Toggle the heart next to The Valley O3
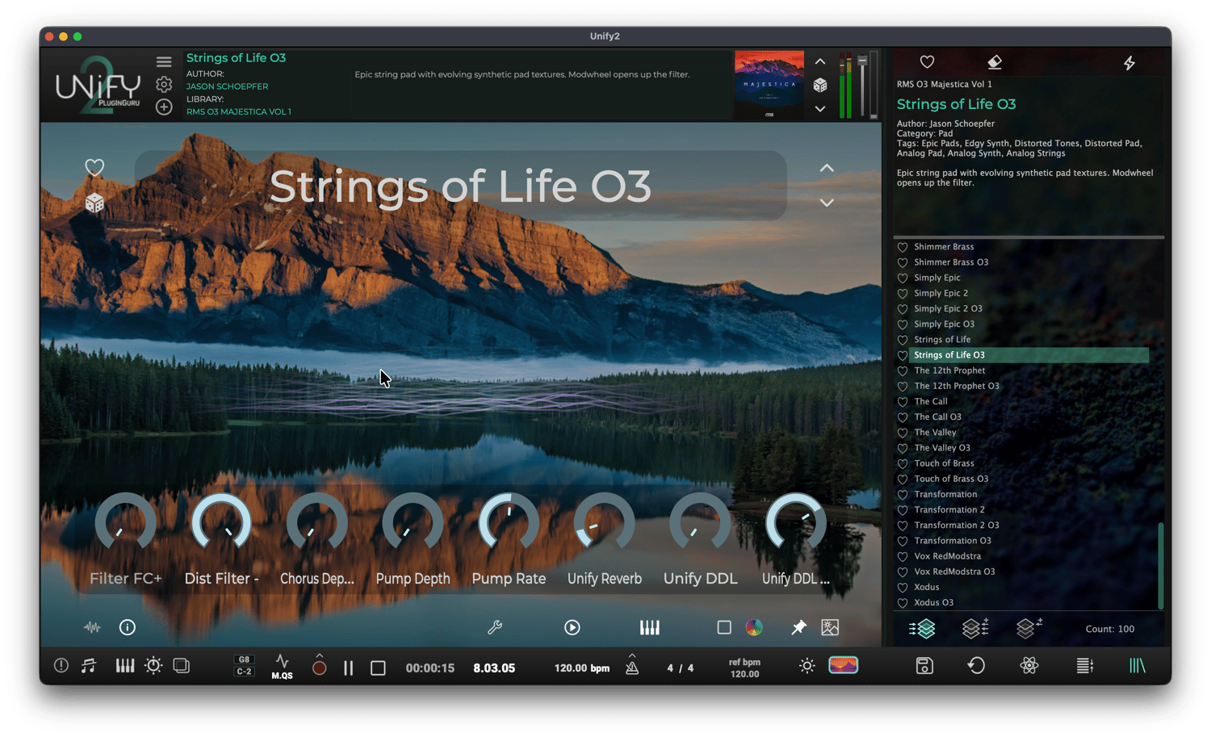This screenshot has height=737, width=1211. click(x=903, y=448)
